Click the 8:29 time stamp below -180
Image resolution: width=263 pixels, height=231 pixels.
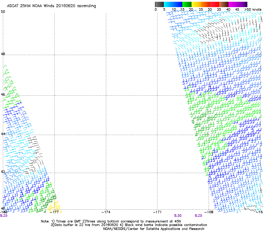[x=4, y=216]
